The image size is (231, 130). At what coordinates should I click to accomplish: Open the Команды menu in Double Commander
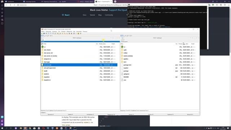click(x=55, y=31)
